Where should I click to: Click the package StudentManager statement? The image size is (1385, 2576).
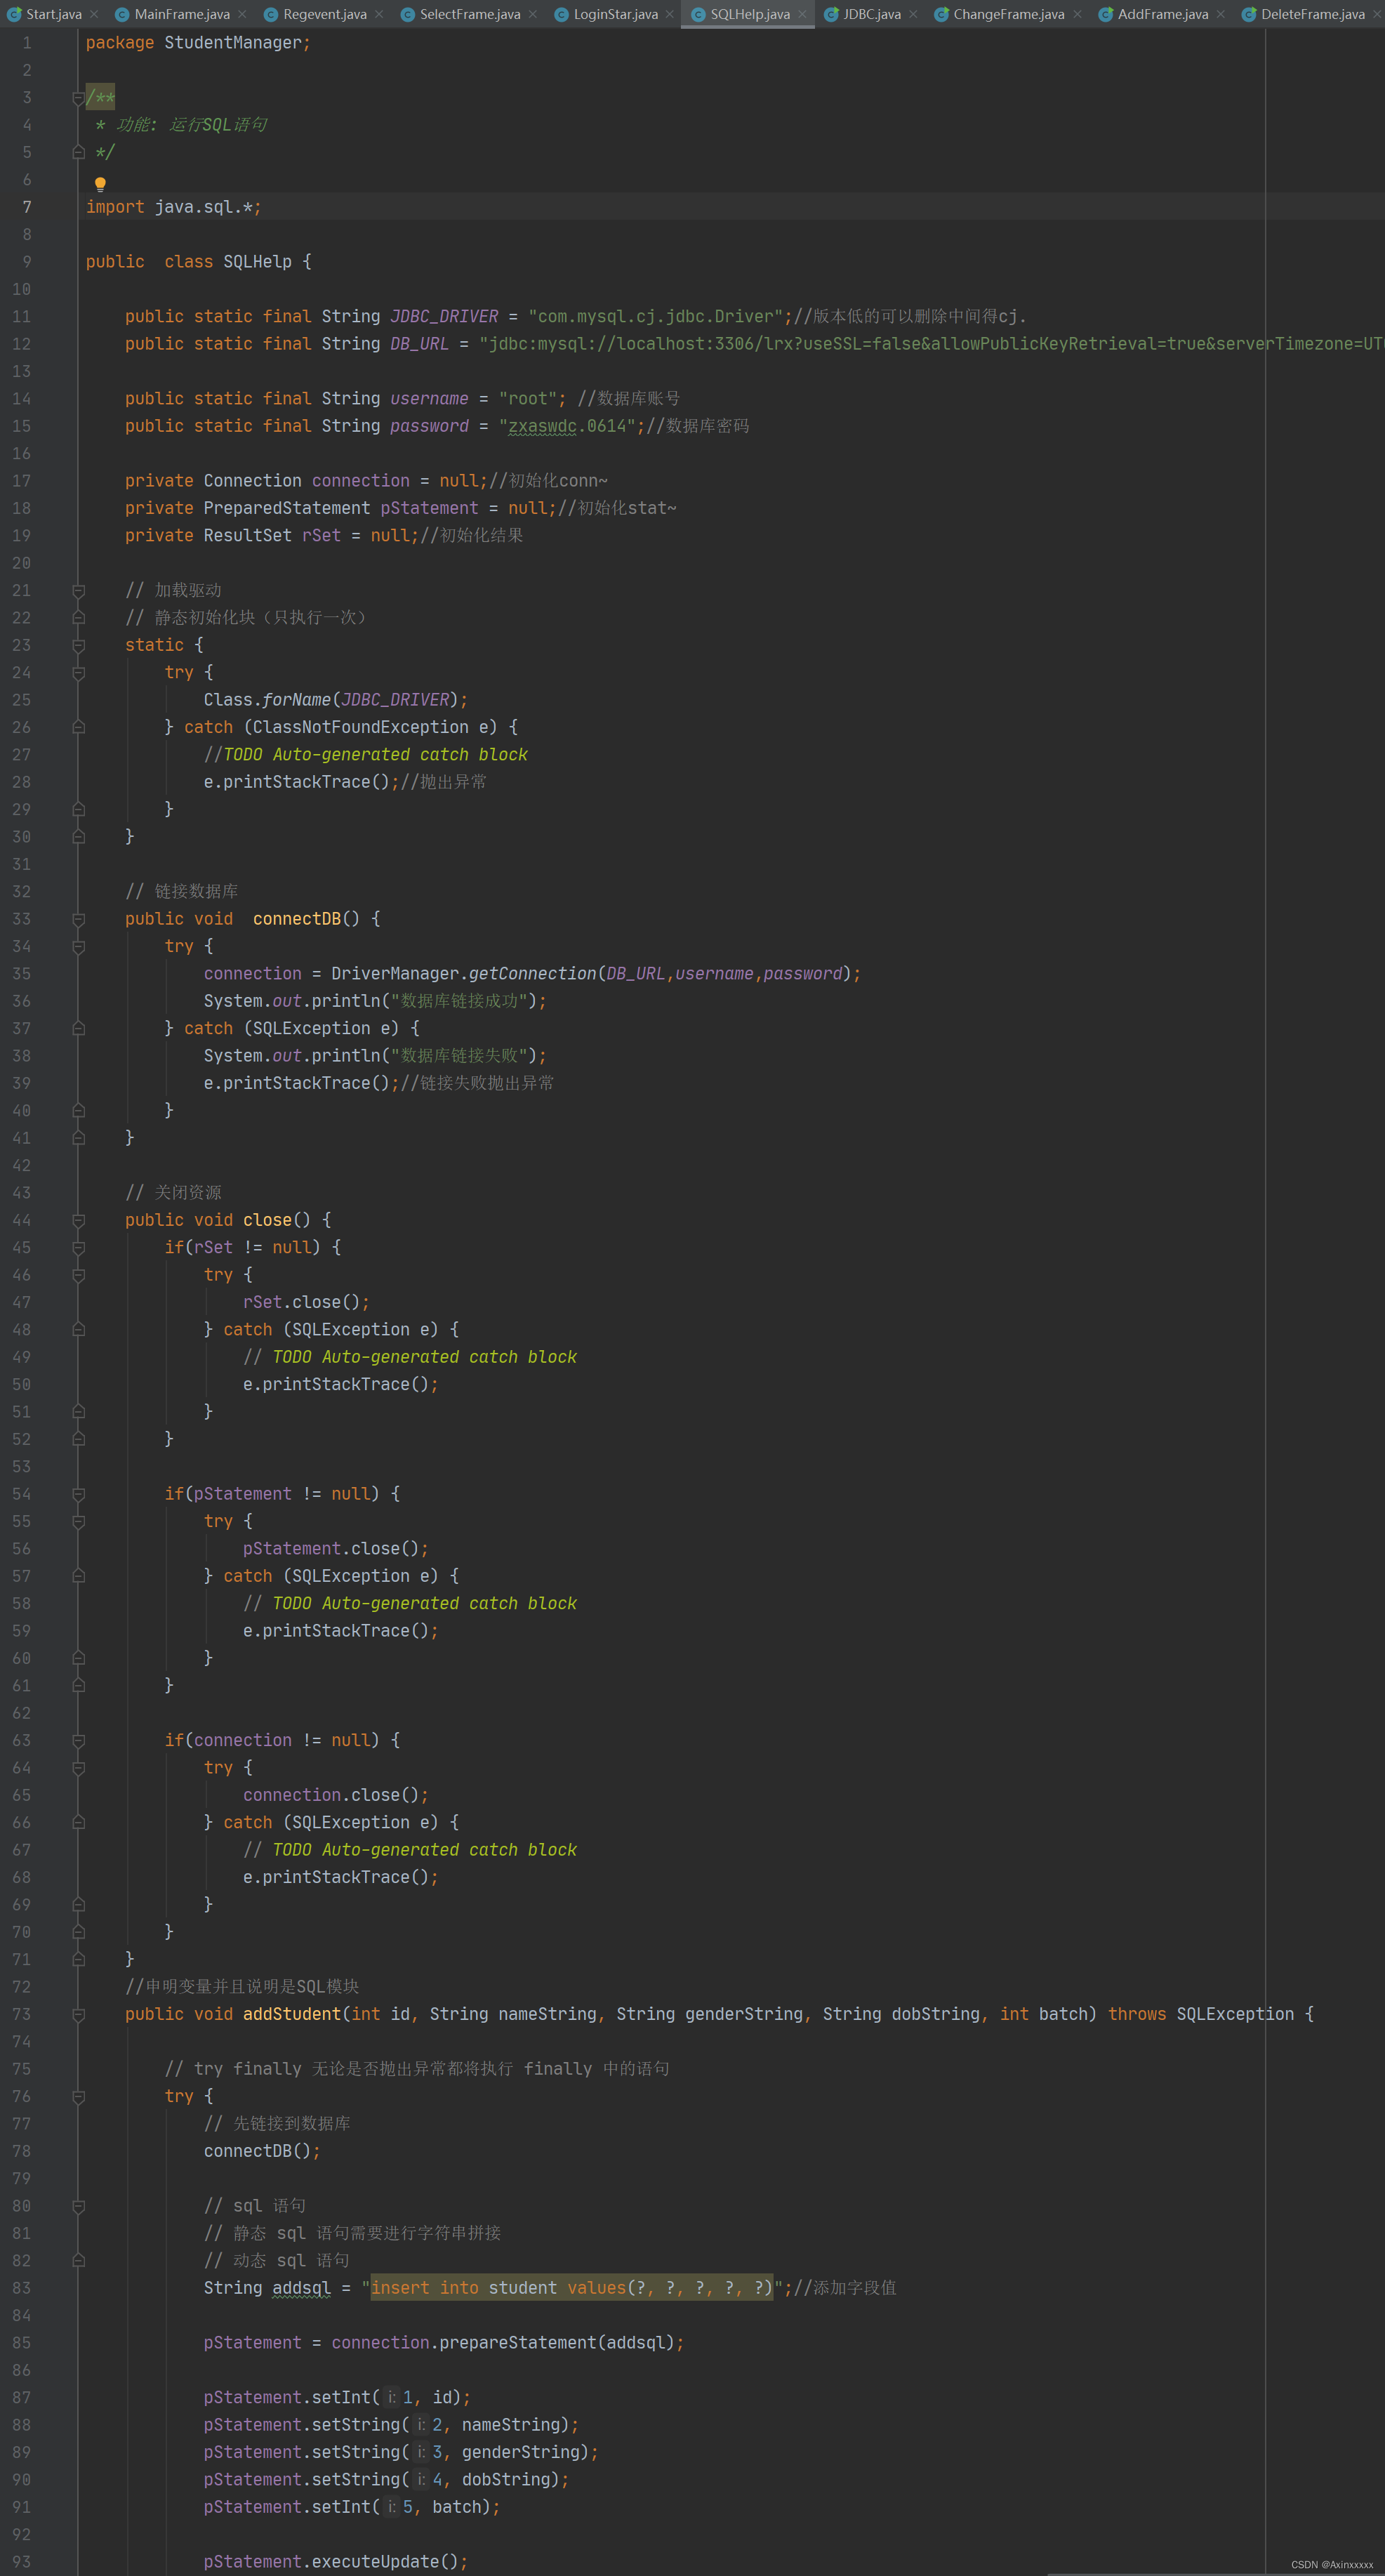click(x=197, y=43)
